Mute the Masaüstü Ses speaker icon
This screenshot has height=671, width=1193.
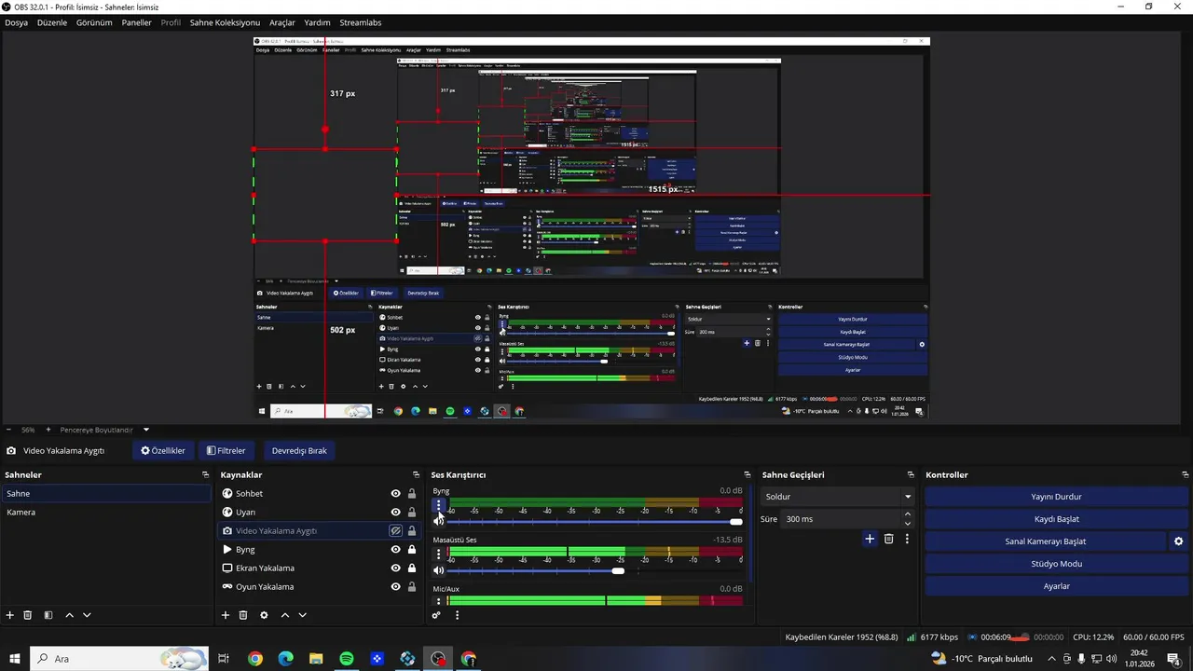439,570
